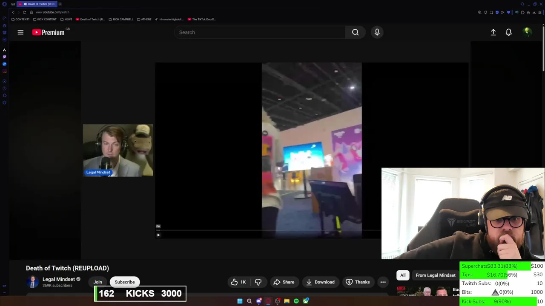Download the video
Image resolution: width=545 pixels, height=306 pixels.
coord(320,282)
